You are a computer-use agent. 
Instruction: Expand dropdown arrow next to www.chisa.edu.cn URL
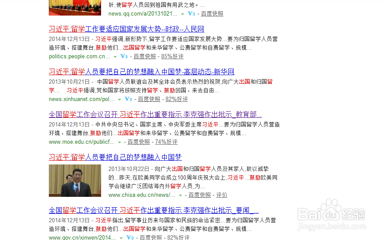tap(181, 196)
